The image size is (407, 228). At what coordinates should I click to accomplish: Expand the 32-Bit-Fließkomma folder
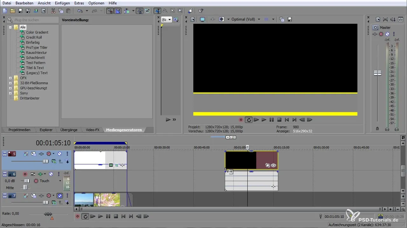(10, 83)
